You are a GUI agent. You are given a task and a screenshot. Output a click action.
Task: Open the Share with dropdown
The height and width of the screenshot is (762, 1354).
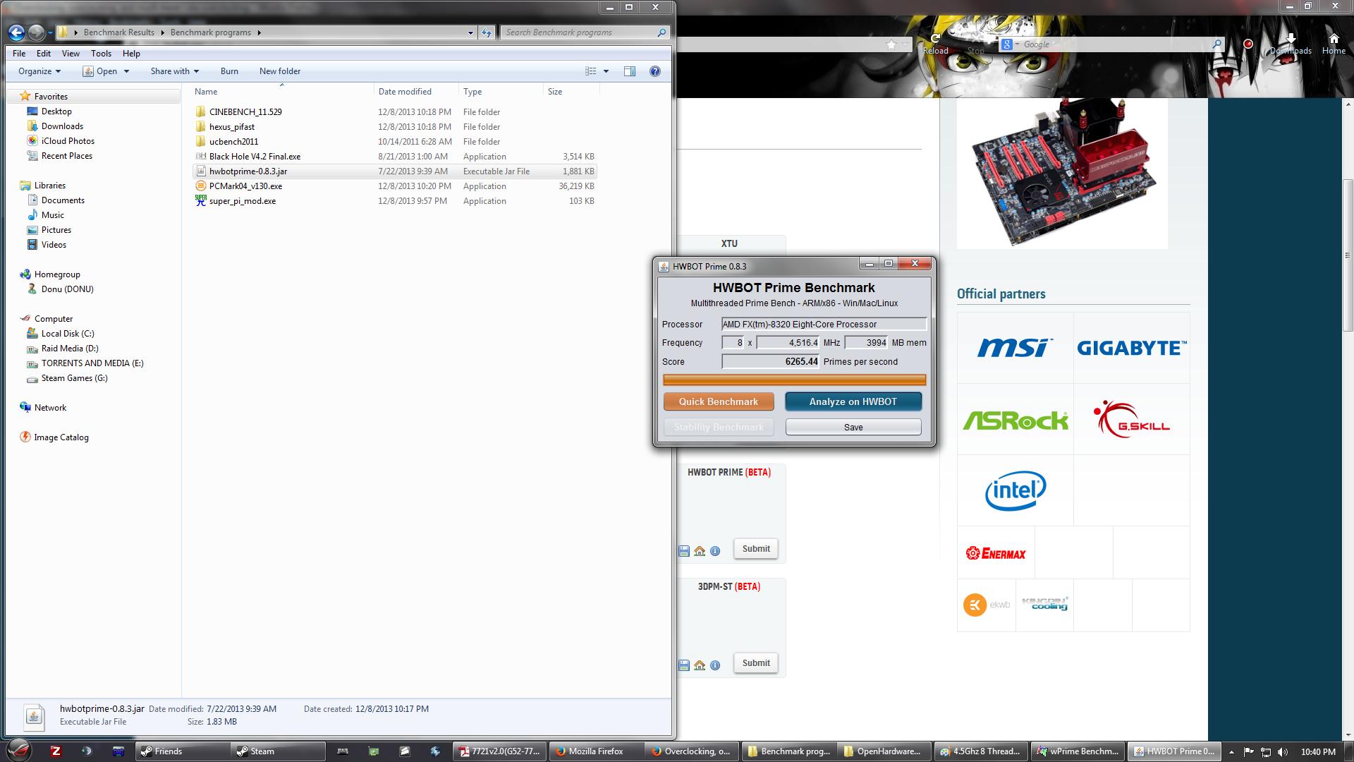(174, 71)
